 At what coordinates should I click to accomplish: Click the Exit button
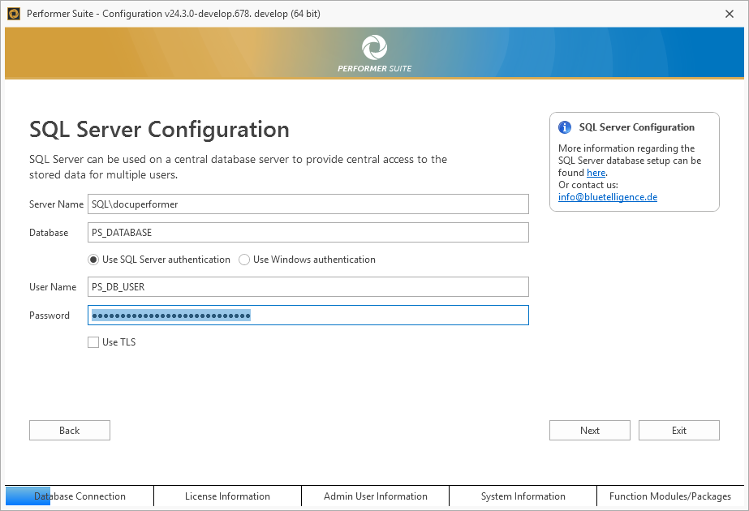click(679, 431)
